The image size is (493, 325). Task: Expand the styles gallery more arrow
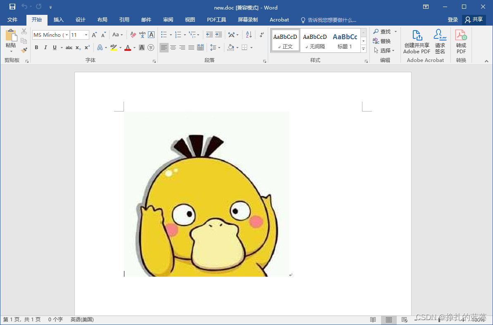364,49
